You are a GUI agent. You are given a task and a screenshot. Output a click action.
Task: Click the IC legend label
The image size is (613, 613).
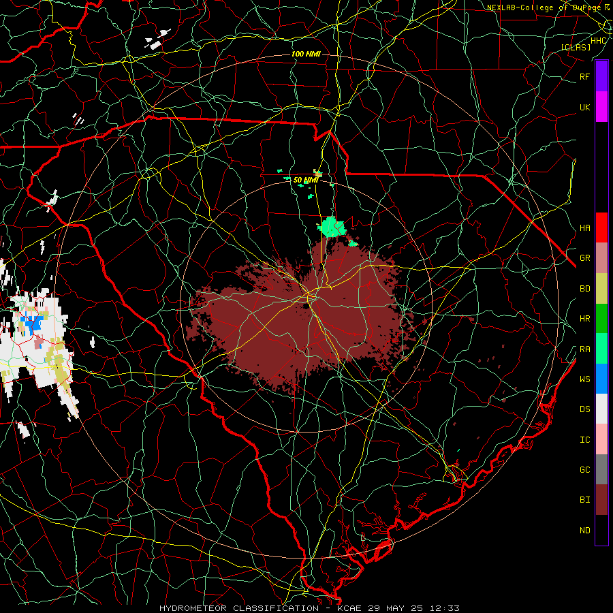pos(584,440)
